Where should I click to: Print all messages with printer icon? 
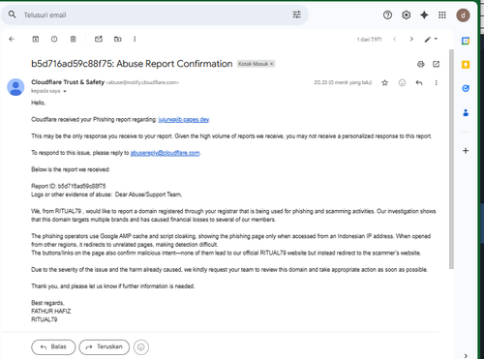[421, 64]
